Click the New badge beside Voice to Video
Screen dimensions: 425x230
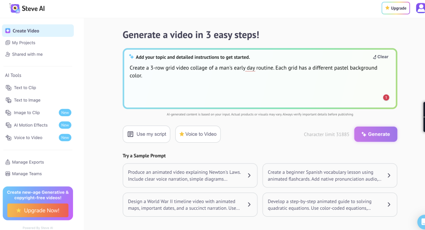[x=65, y=138]
